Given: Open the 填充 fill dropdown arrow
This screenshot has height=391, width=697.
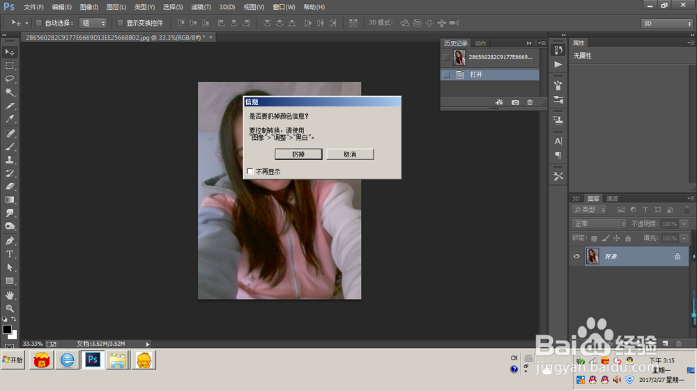Looking at the screenshot, I should [684, 239].
